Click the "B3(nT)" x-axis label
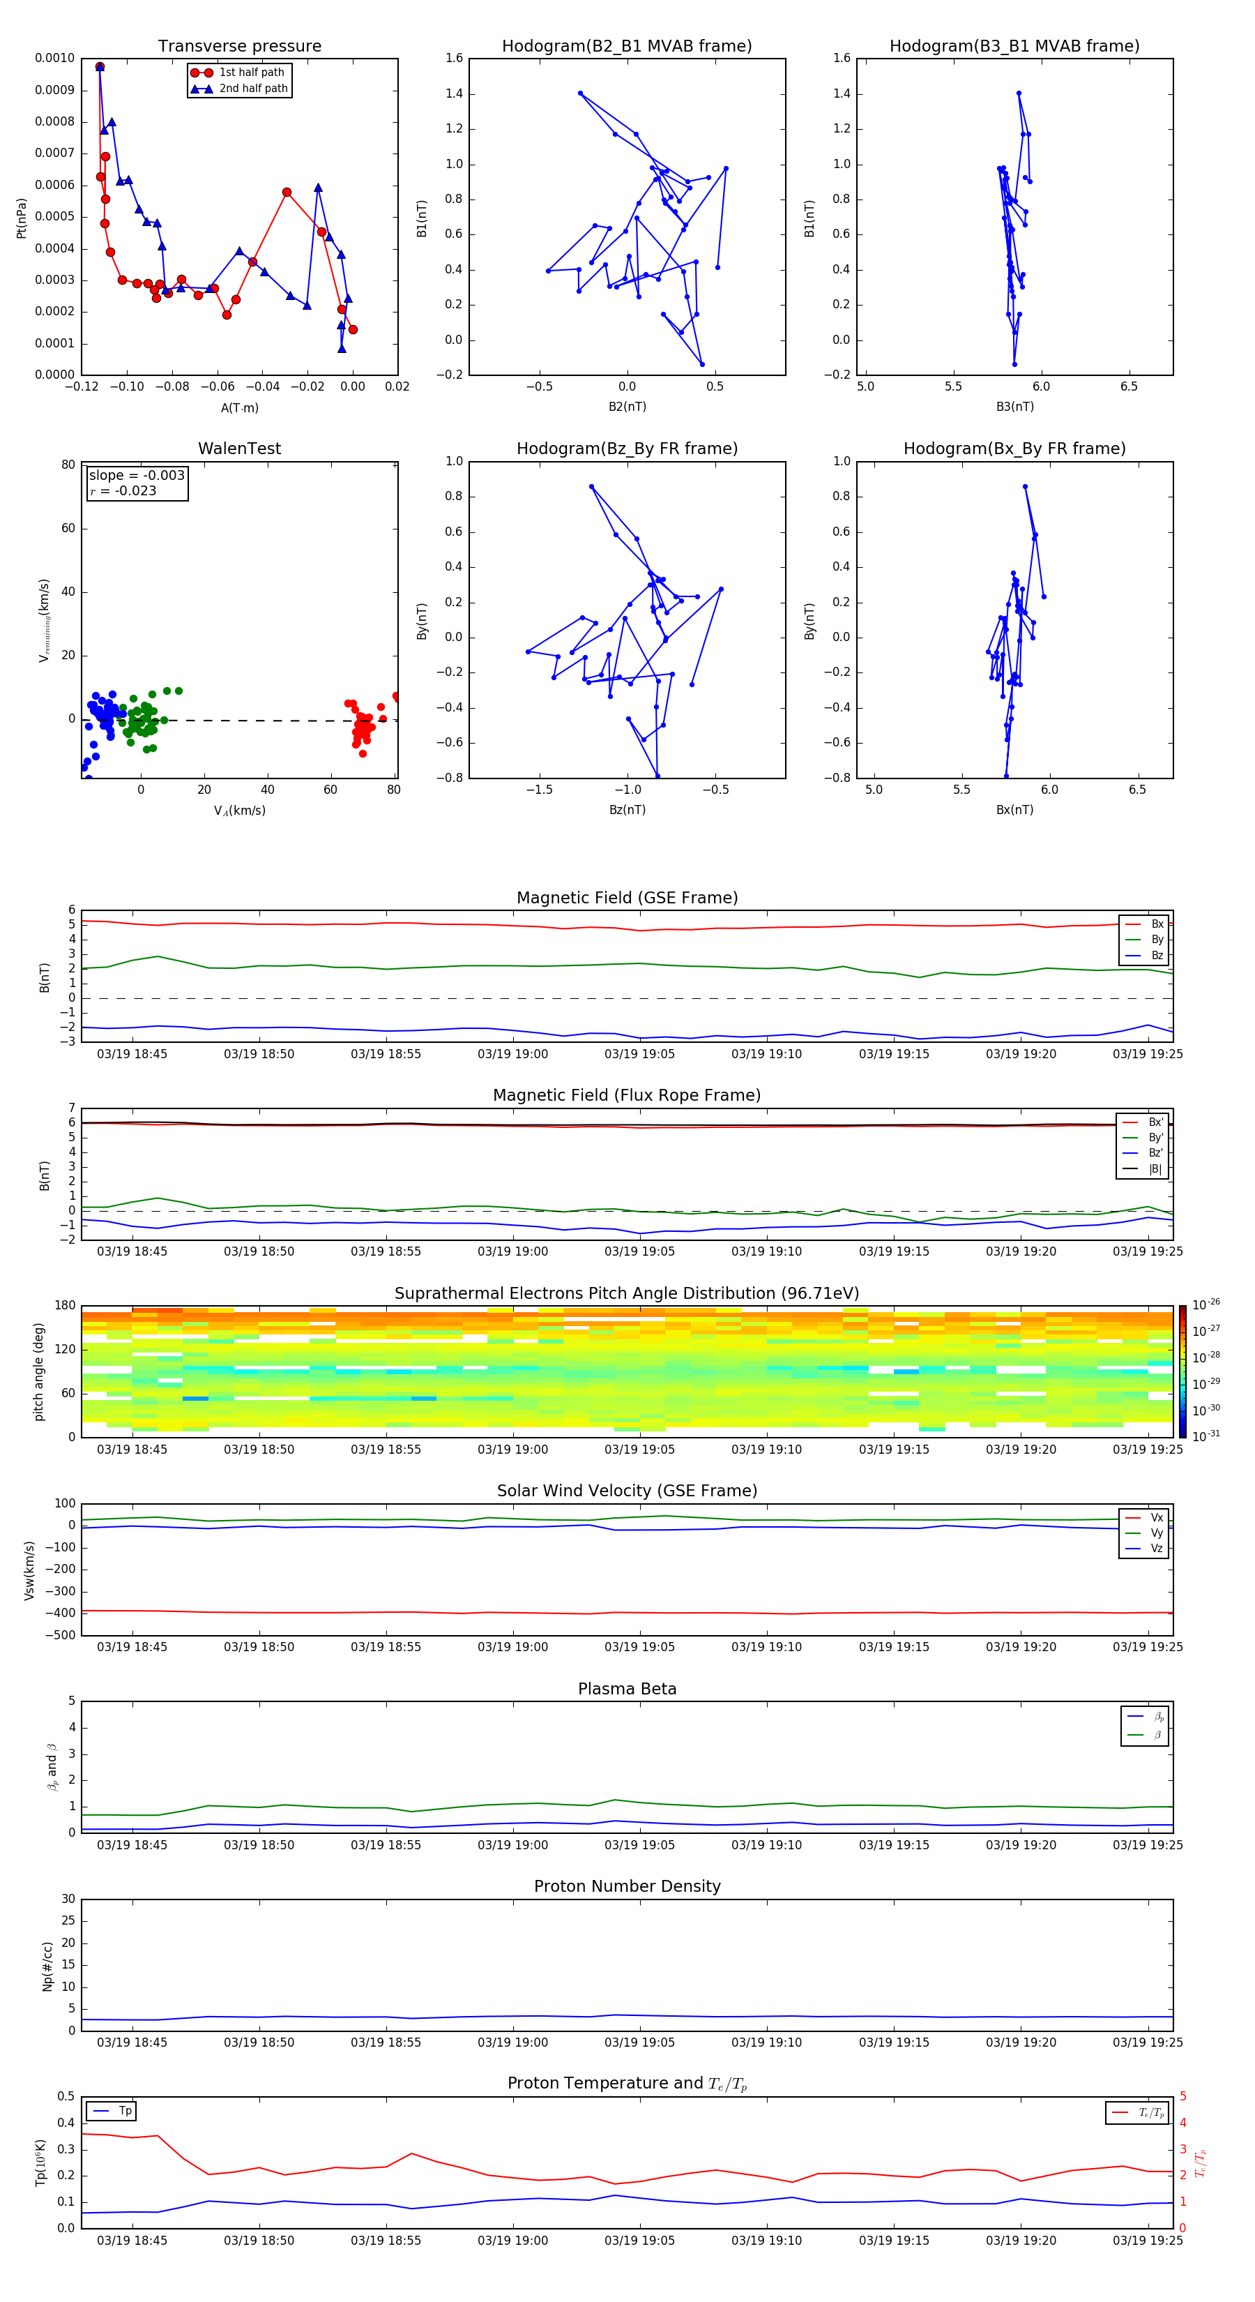 [x=1014, y=407]
